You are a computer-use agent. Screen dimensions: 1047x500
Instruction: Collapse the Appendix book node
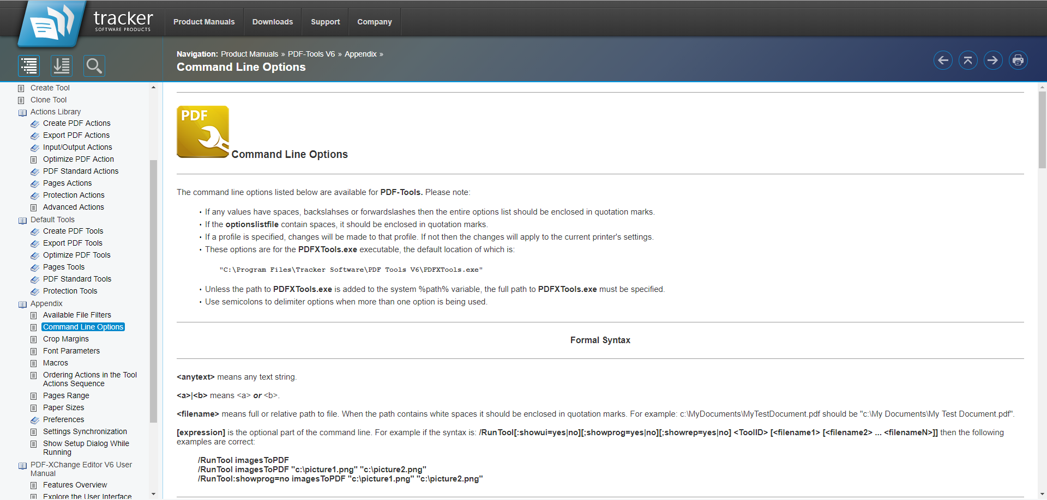coord(22,304)
